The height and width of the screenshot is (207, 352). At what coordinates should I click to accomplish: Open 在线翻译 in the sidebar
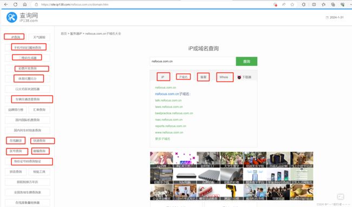coord(16,141)
